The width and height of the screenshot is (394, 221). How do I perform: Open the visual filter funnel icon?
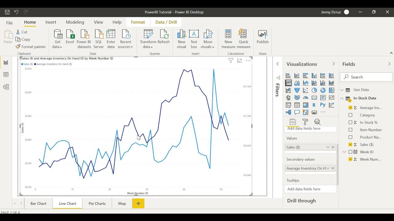[x=231, y=60]
